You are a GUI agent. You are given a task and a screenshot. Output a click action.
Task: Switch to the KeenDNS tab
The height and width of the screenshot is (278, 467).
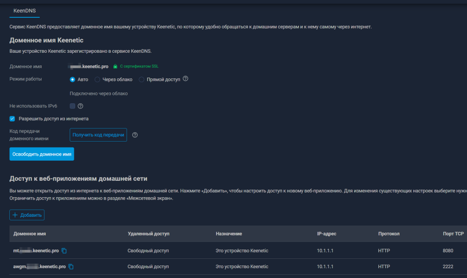tap(24, 10)
